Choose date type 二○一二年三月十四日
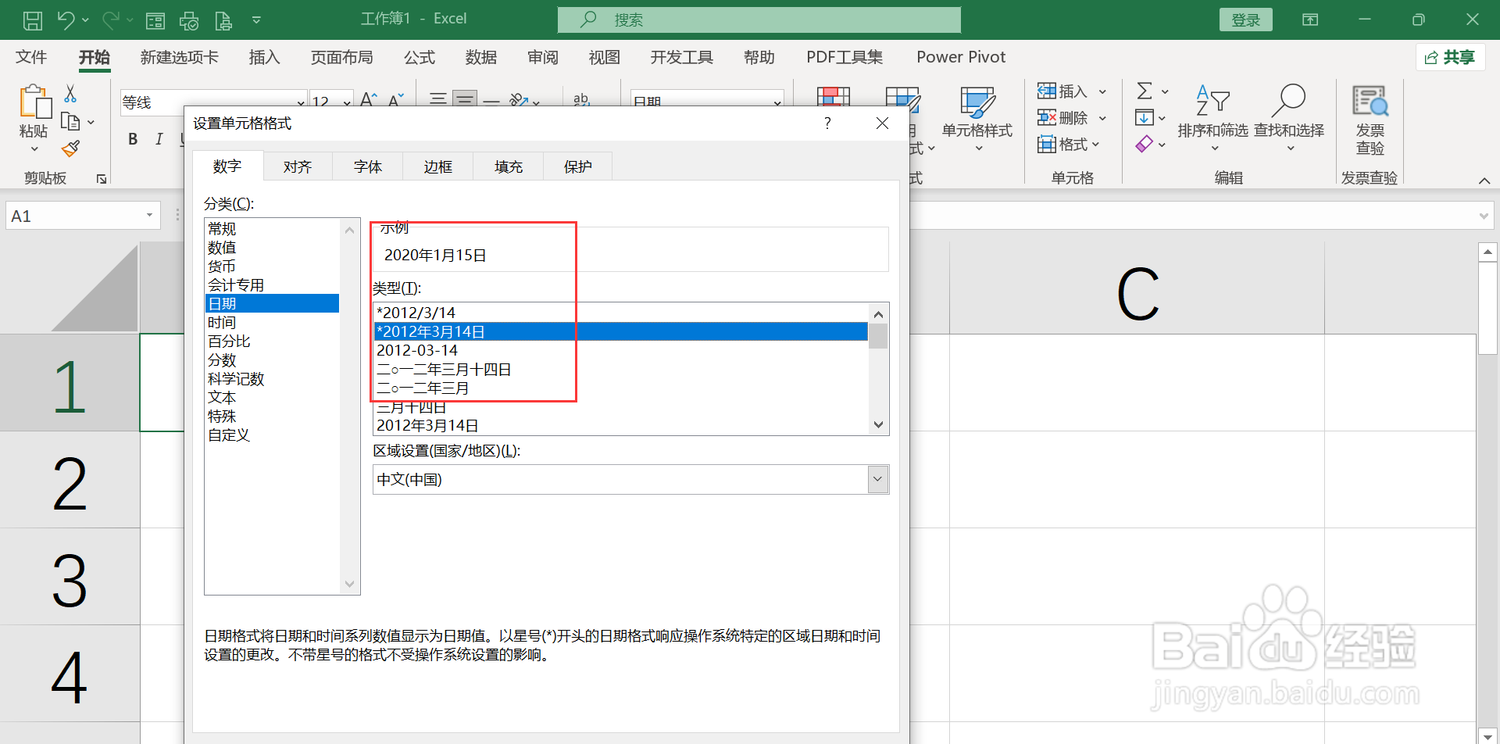This screenshot has height=744, width=1500. coord(620,369)
